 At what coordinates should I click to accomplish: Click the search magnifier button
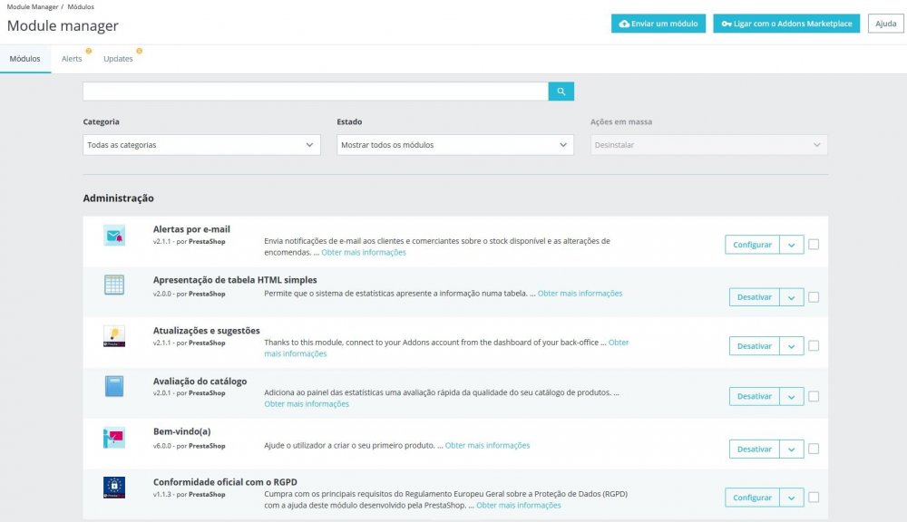[x=561, y=92]
